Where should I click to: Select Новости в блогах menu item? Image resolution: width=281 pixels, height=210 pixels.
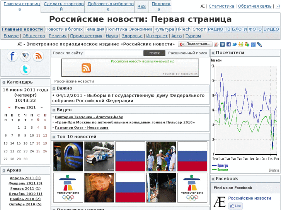[64, 29]
